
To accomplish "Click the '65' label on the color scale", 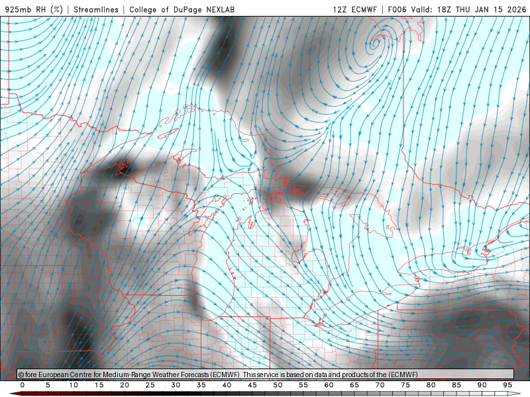I will point(354,385).
